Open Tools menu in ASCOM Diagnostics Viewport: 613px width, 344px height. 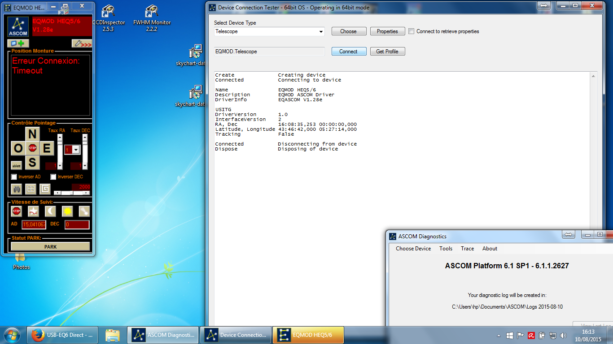(x=446, y=249)
